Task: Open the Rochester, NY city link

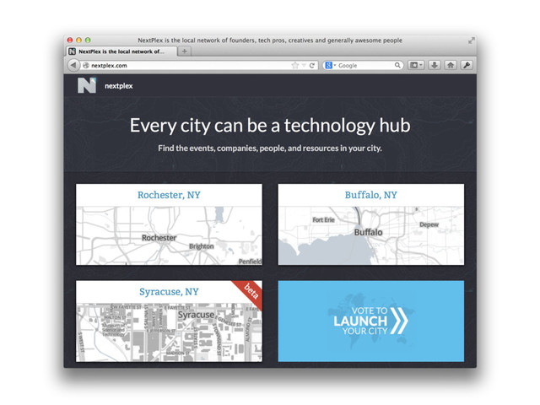Action: [x=169, y=195]
